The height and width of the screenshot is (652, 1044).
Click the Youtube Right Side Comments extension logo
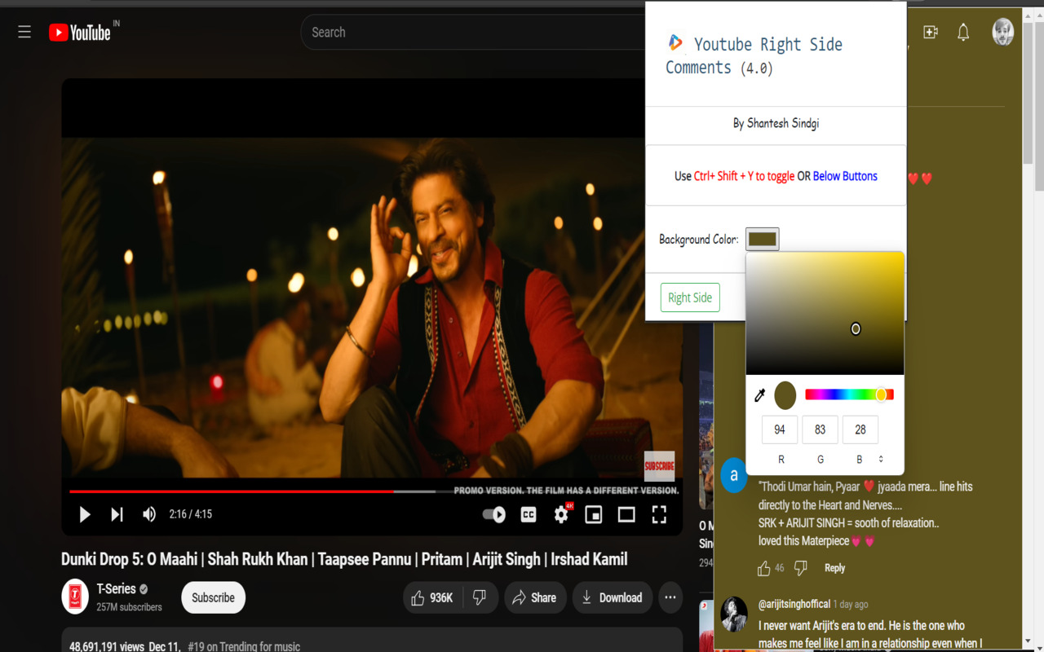675,42
